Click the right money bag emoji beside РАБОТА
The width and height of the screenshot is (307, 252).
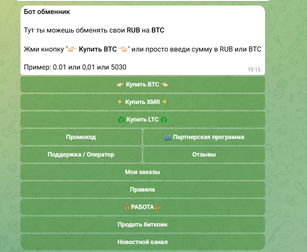point(157,207)
